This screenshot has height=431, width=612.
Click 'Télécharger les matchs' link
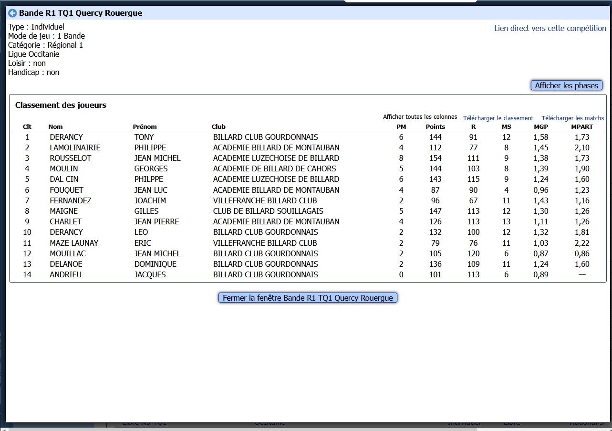pos(572,118)
